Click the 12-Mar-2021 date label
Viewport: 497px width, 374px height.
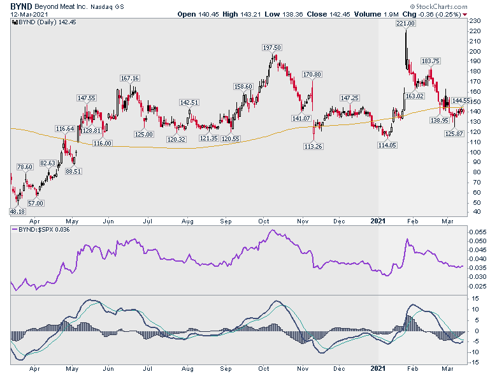(x=29, y=15)
